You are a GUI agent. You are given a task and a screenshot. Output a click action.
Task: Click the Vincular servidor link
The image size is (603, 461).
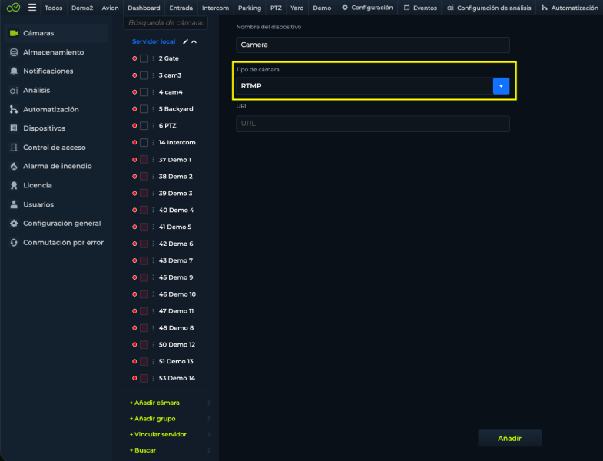(158, 434)
